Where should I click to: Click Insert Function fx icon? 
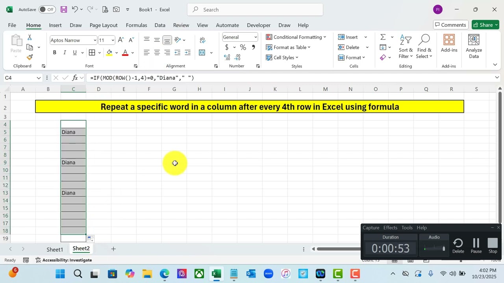(x=75, y=78)
